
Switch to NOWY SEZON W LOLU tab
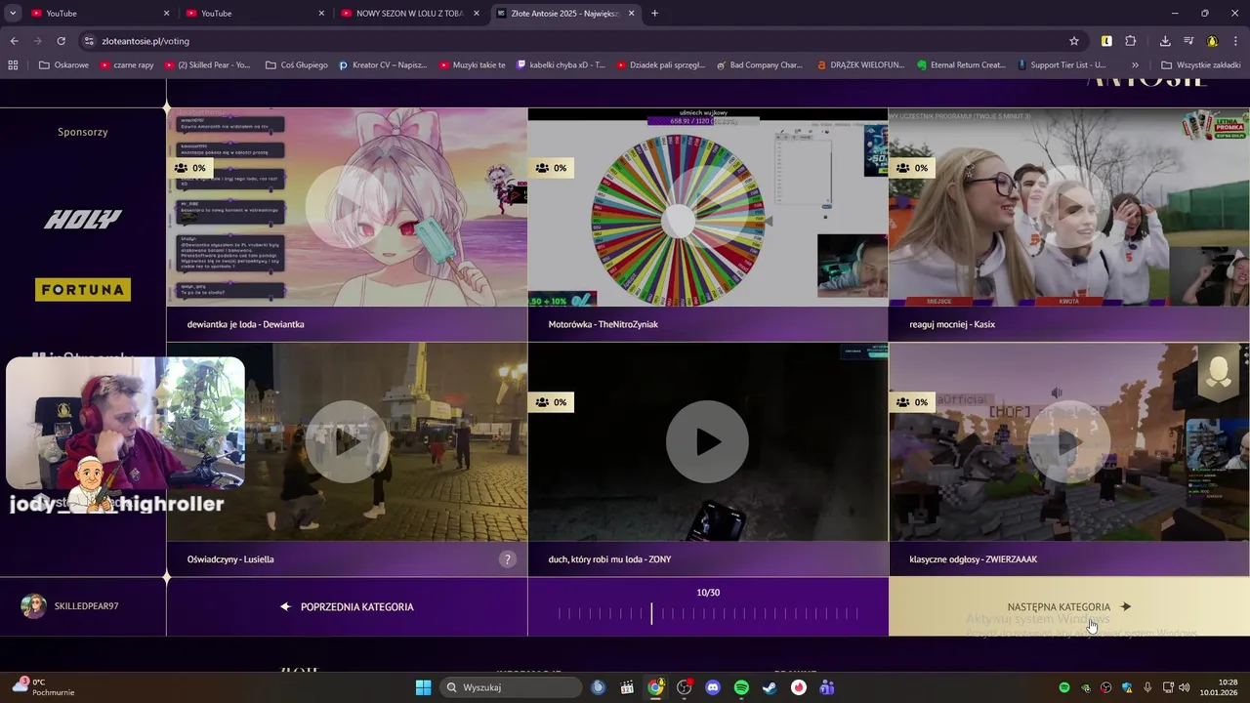[409, 14]
